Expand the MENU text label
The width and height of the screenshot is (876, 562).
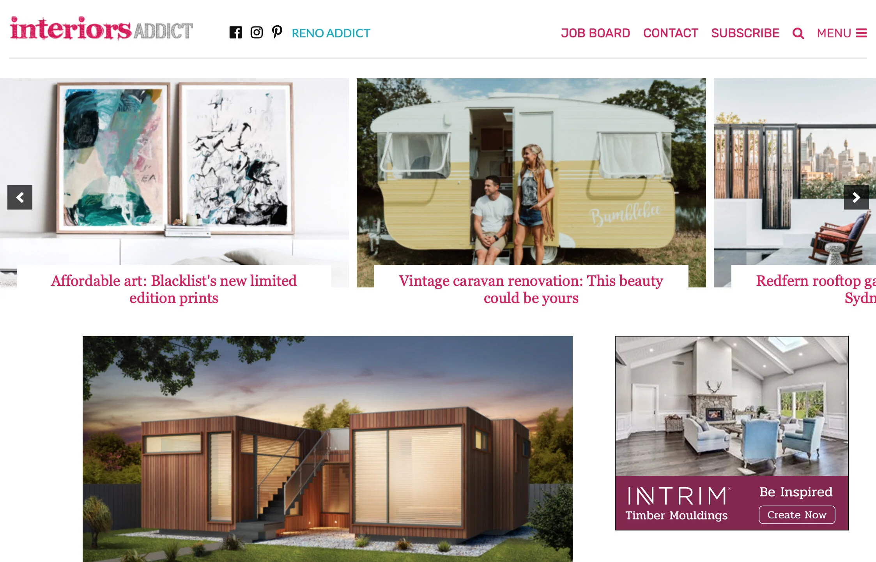click(x=834, y=33)
